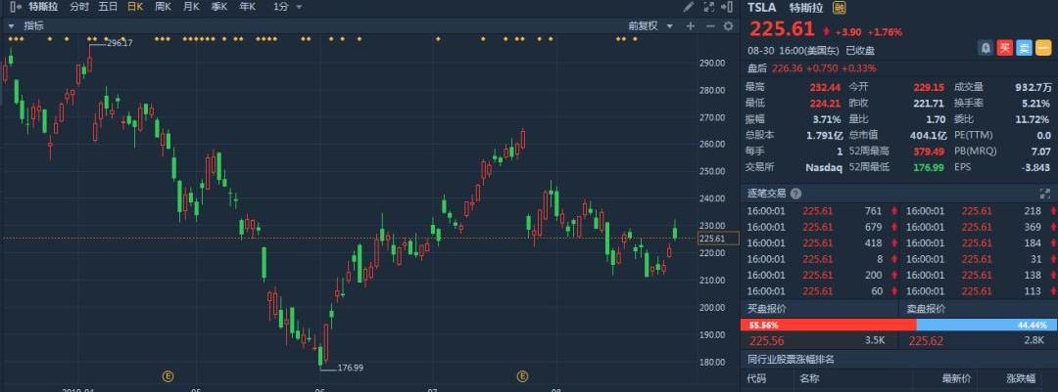Select the 季K quarterly candlestick tab

coord(219,7)
